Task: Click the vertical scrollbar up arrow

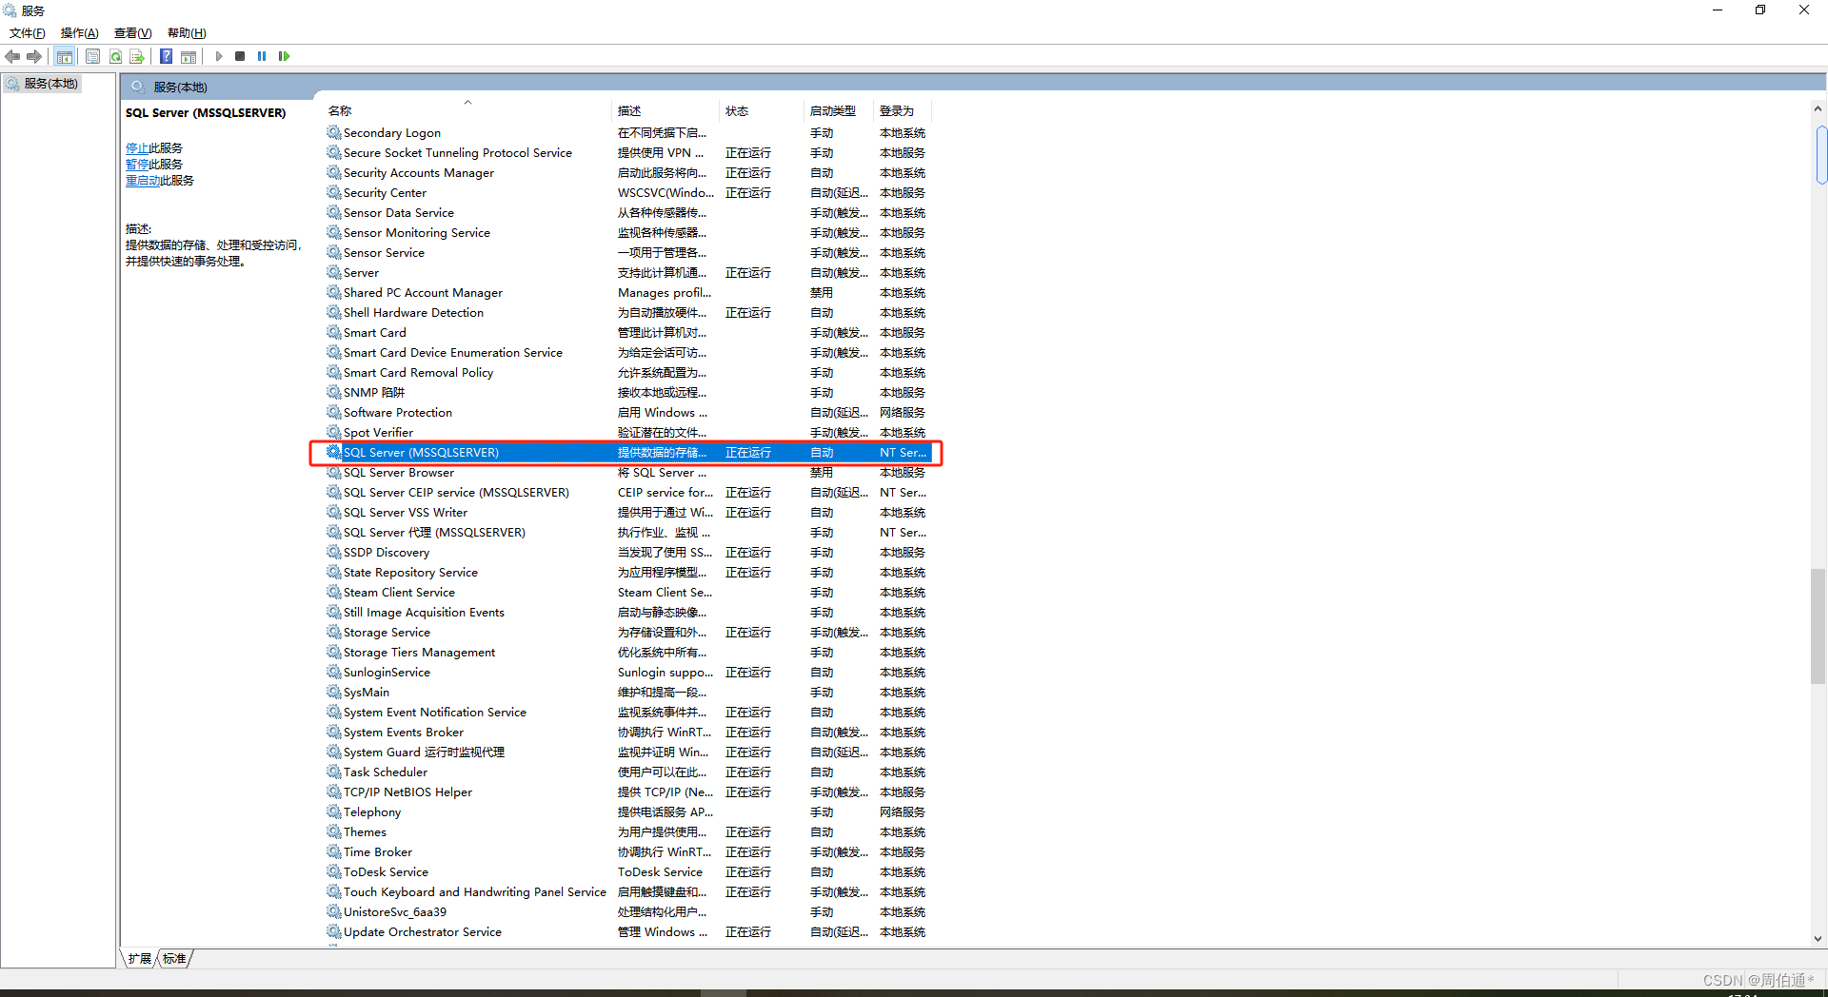Action: [1818, 108]
